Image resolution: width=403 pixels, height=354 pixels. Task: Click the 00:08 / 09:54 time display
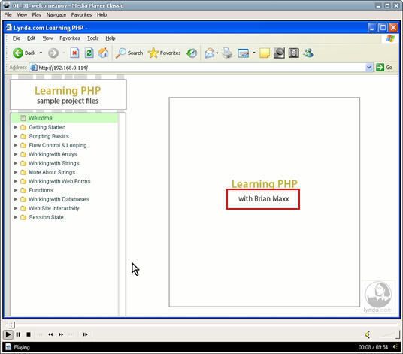373,347
